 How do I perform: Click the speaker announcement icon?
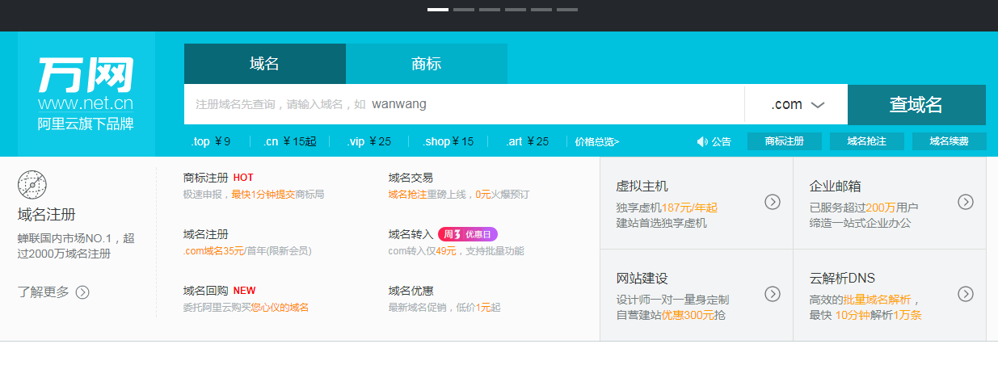click(702, 142)
